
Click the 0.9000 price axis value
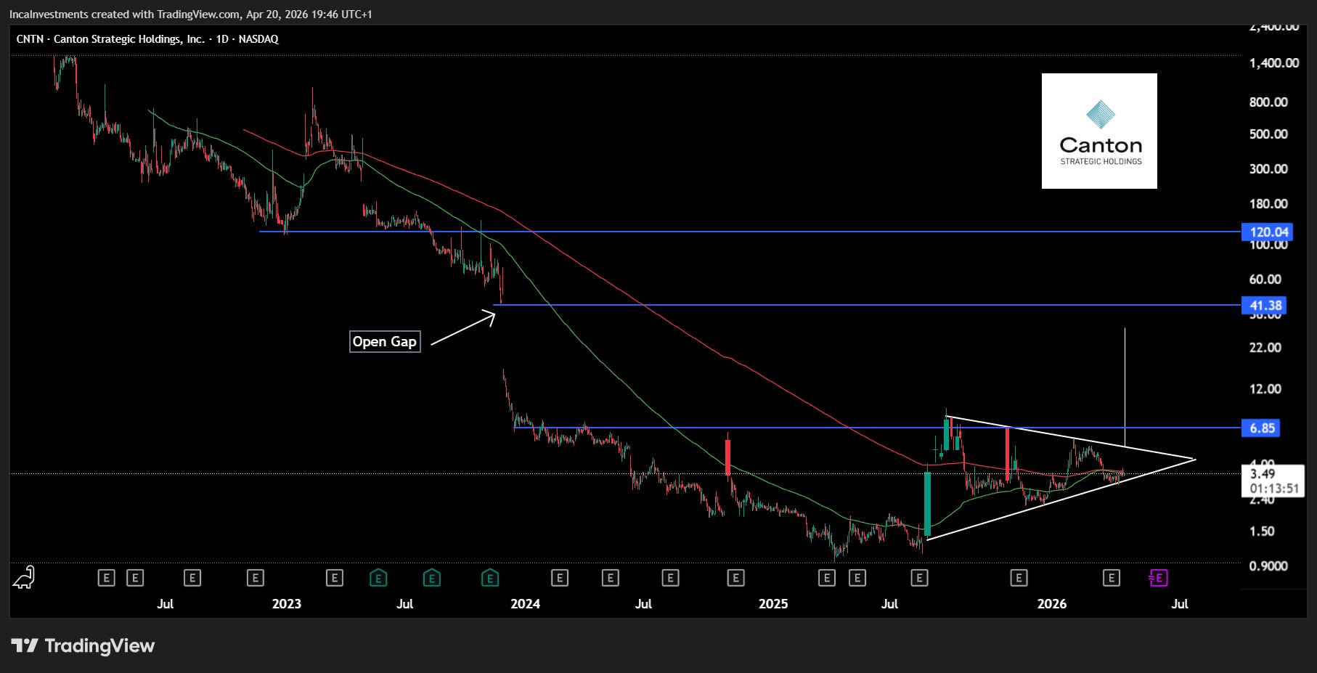pyautogui.click(x=1268, y=566)
